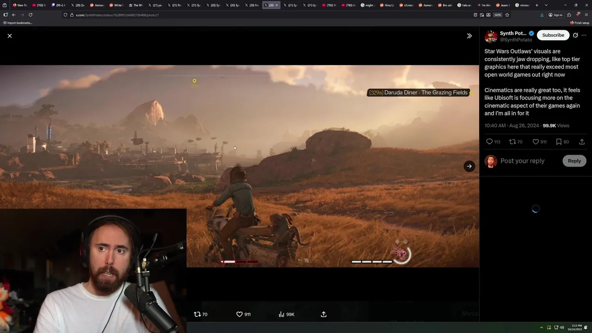Switch to the White H... Reddit tab
Viewport: 592px width, 333px height.
click(117, 5)
